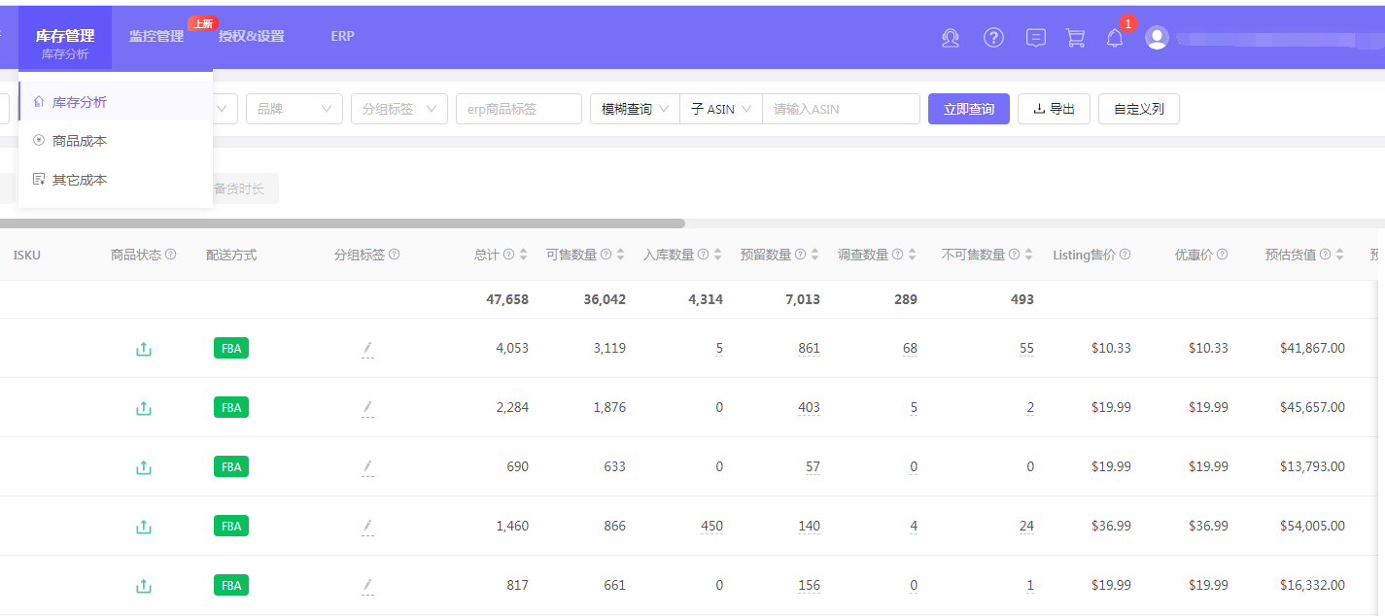Screen dimensions: 1385x616
Task: Click the help question mark icon
Action: coord(993,38)
